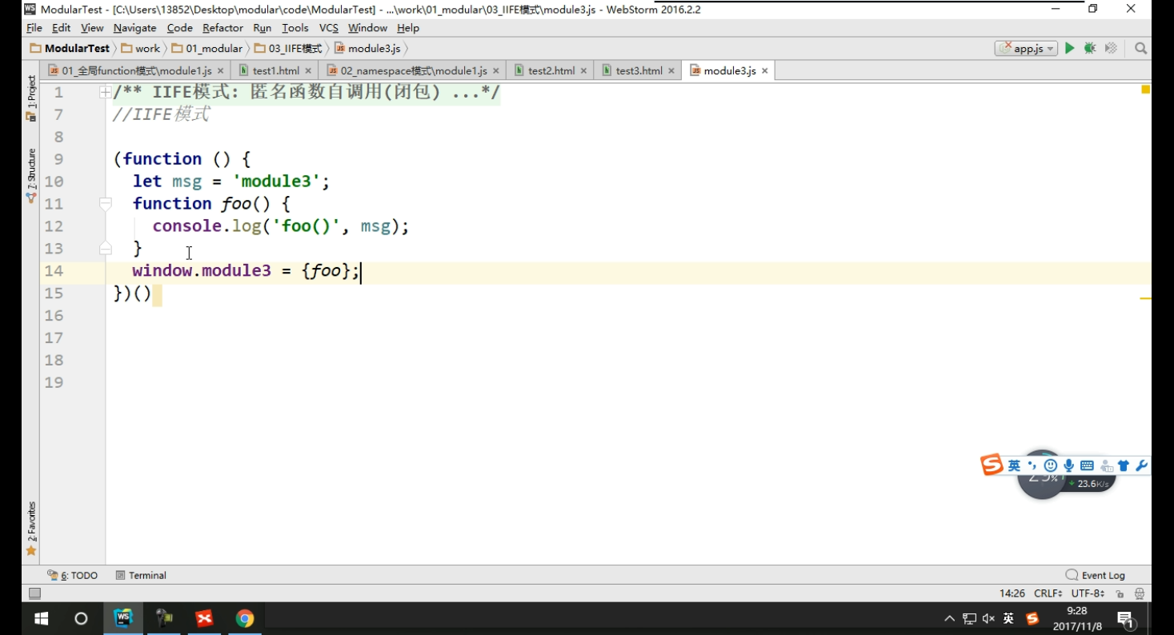Close the module3.js tab
This screenshot has height=635, width=1174.
point(765,71)
